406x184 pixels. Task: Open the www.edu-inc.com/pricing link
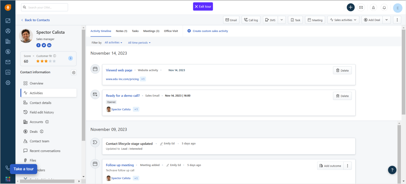pos(122,79)
